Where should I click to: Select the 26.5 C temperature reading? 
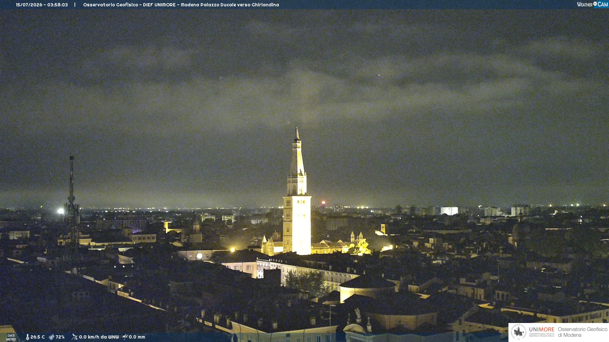click(x=37, y=337)
